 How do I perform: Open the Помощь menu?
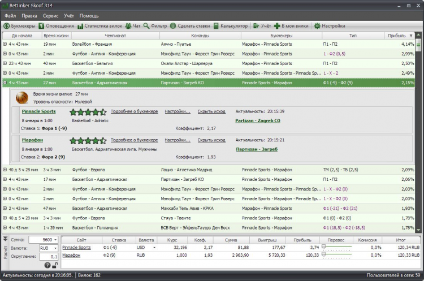tap(89, 16)
